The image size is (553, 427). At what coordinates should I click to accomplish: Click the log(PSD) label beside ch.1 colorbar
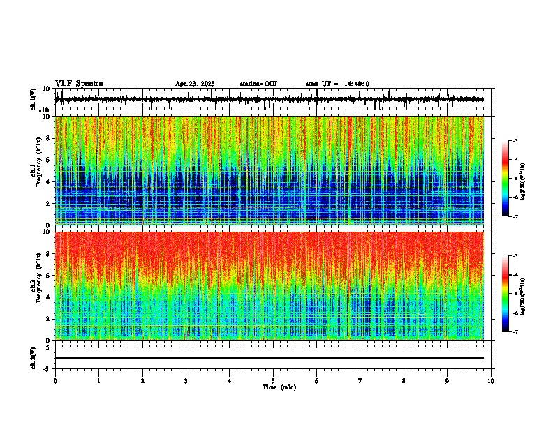(523, 182)
